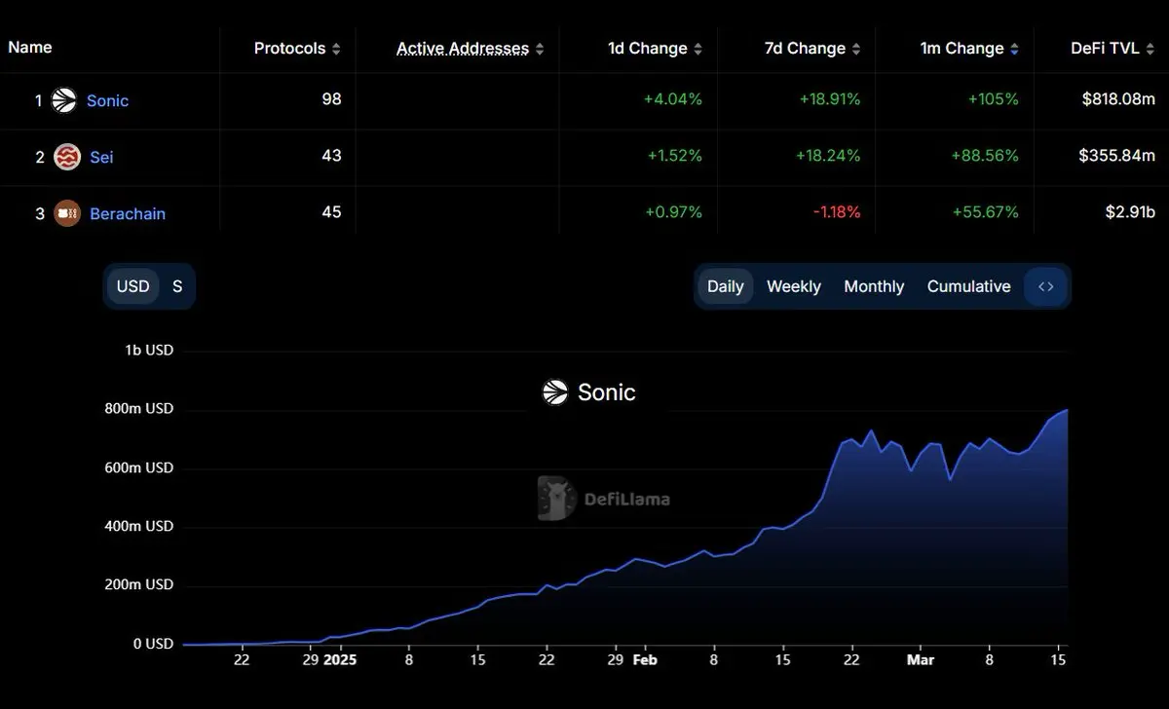The height and width of the screenshot is (709, 1169).
Task: Click the Sei chain logo icon
Action: 66,157
